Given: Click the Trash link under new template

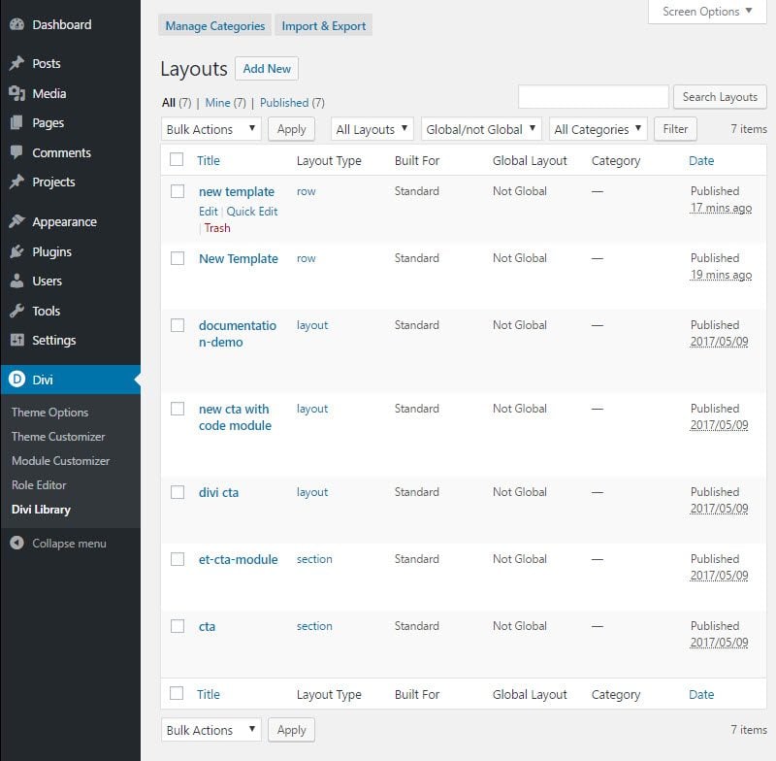Looking at the screenshot, I should click(x=217, y=228).
